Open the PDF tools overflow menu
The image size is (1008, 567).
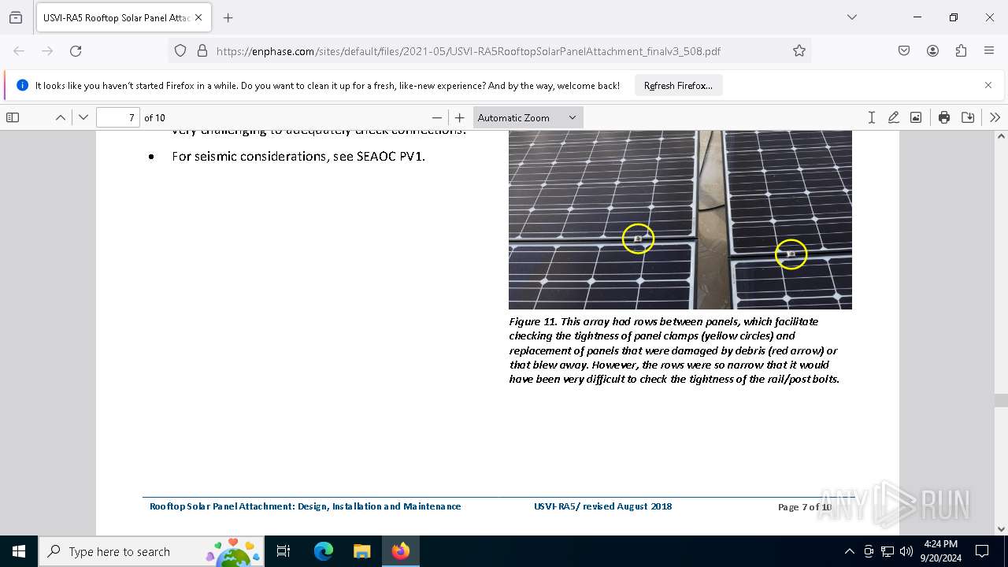(x=995, y=117)
